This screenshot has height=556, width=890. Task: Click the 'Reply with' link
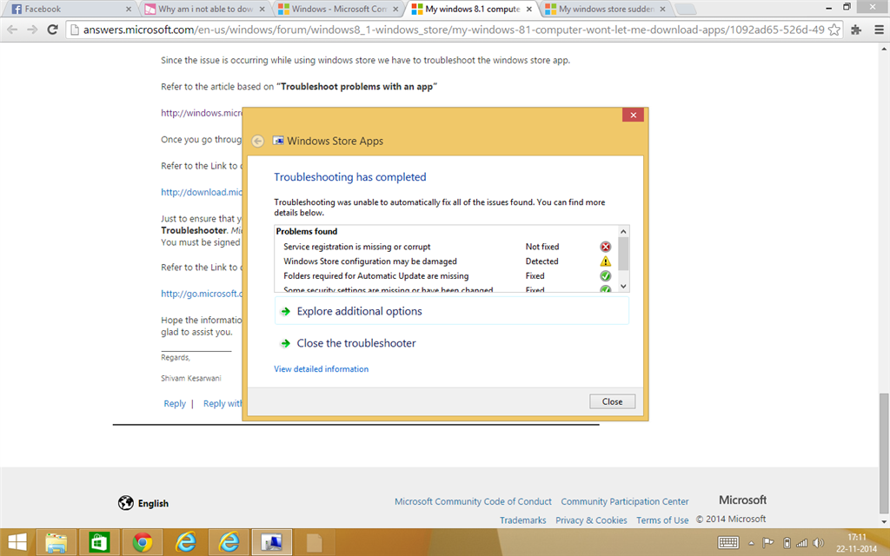tap(222, 403)
